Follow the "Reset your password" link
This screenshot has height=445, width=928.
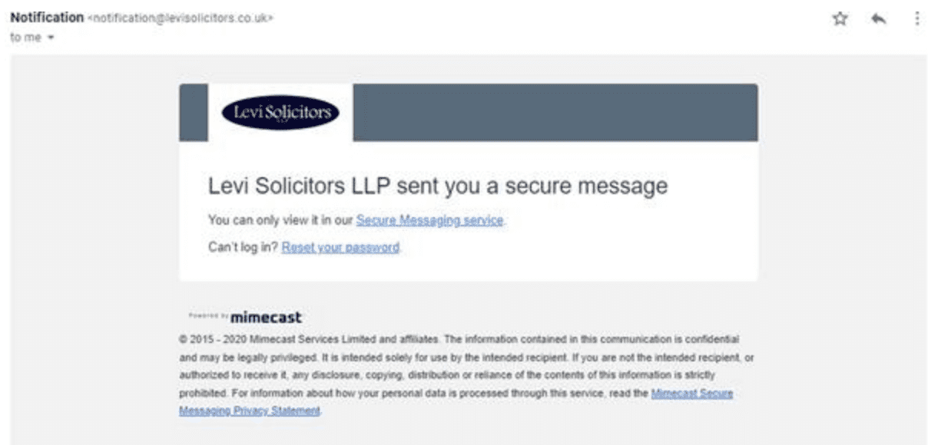coord(340,248)
